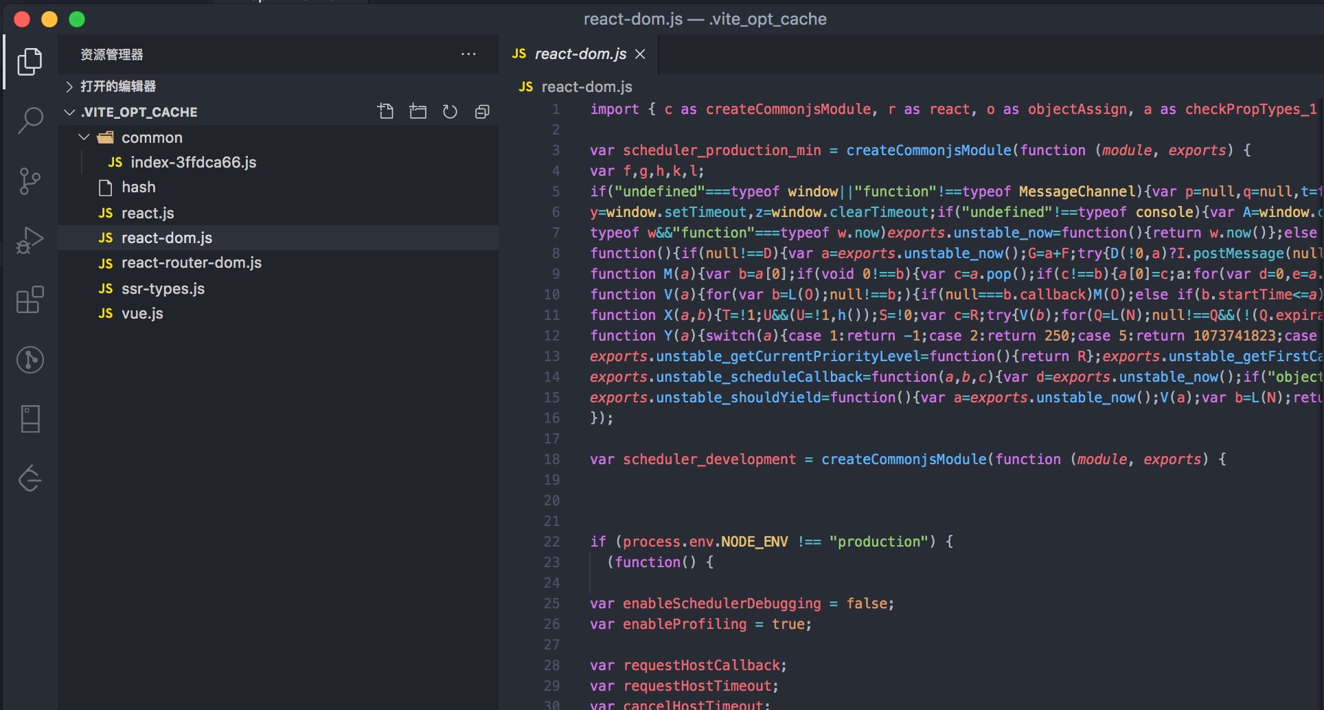Screen dimensions: 1324x710
Task: Open the Source Control view
Action: (x=30, y=181)
